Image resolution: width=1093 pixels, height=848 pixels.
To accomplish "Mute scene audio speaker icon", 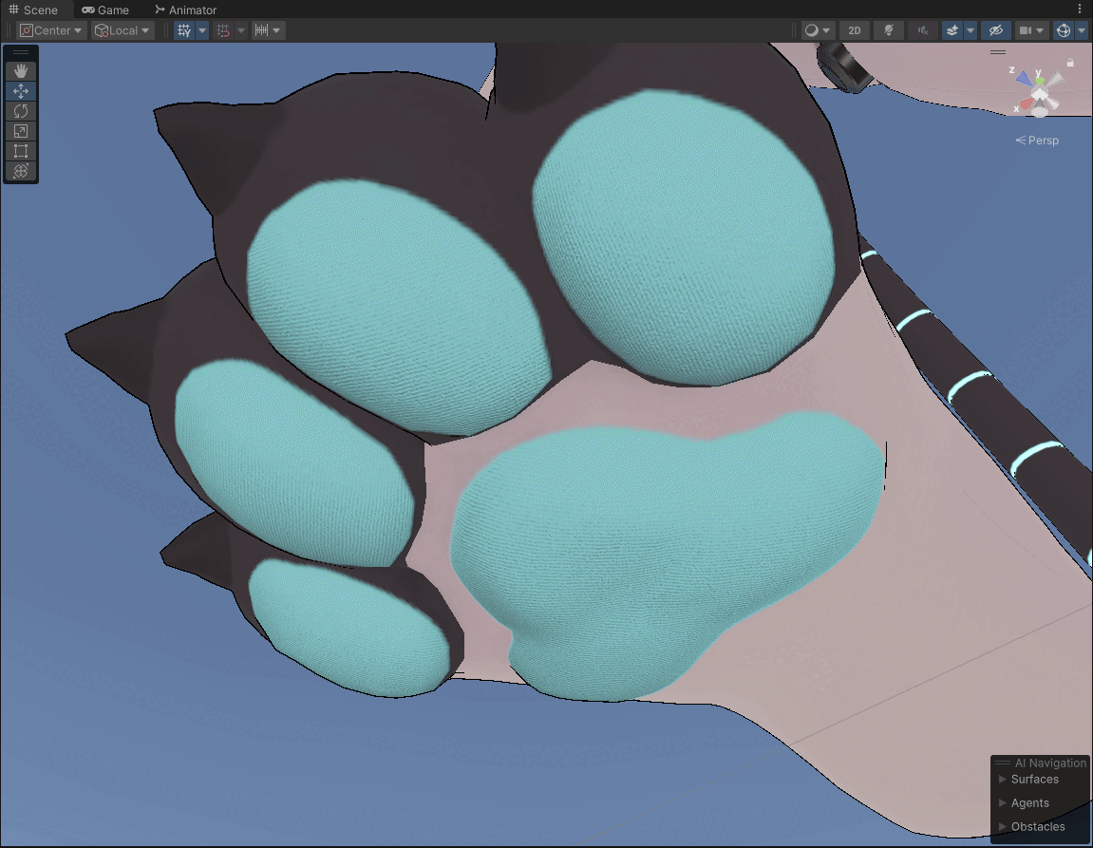I will pos(923,30).
